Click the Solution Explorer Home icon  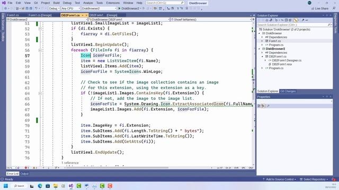267,20
